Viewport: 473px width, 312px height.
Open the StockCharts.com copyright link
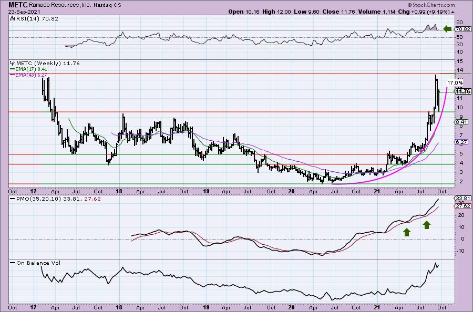coord(431,5)
